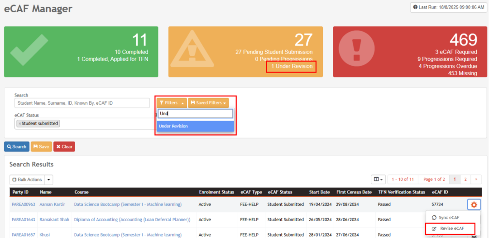Viewport: 489px width, 238px height.
Task: Click the eCAF Status multi-select field
Action: pos(86,123)
